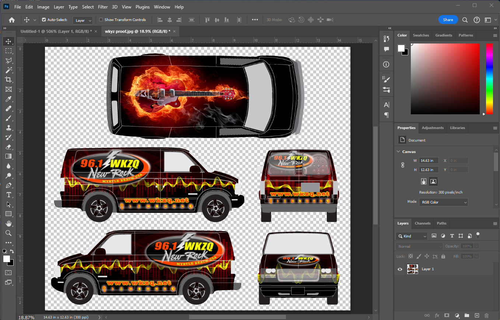The height and width of the screenshot is (320, 500).
Task: Select the Horizontal Type tool
Action: click(x=8, y=195)
